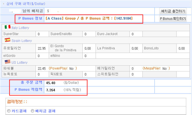Click the elNino label cell
Screen dimensions: 192x115
66,56
